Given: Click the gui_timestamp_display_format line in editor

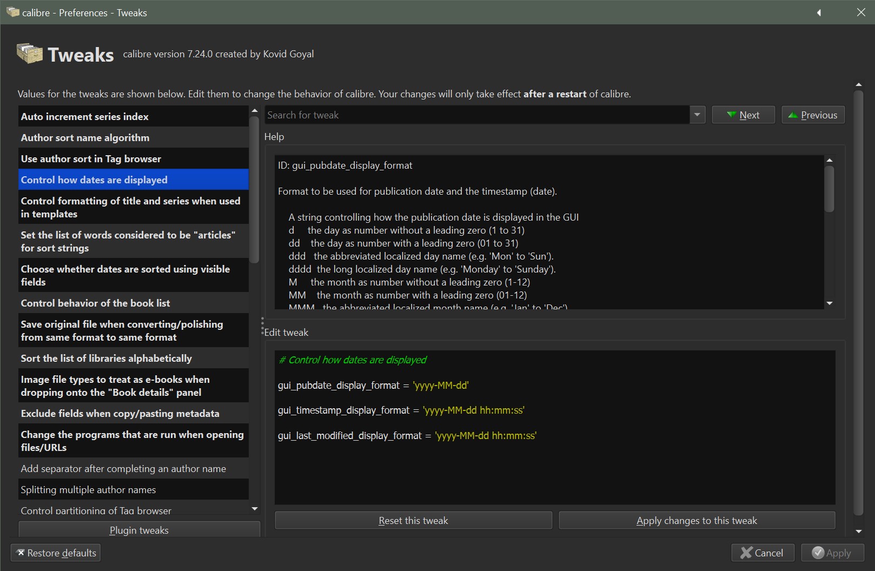Looking at the screenshot, I should point(401,410).
